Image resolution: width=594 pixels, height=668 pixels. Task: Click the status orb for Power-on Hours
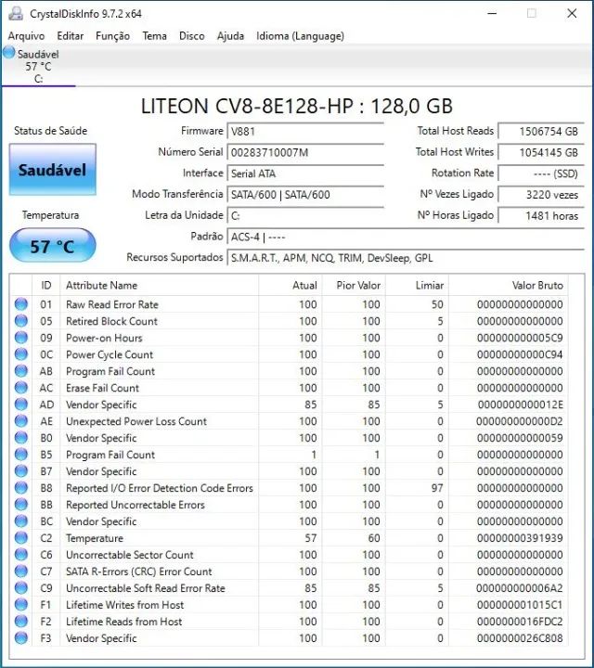coord(20,338)
